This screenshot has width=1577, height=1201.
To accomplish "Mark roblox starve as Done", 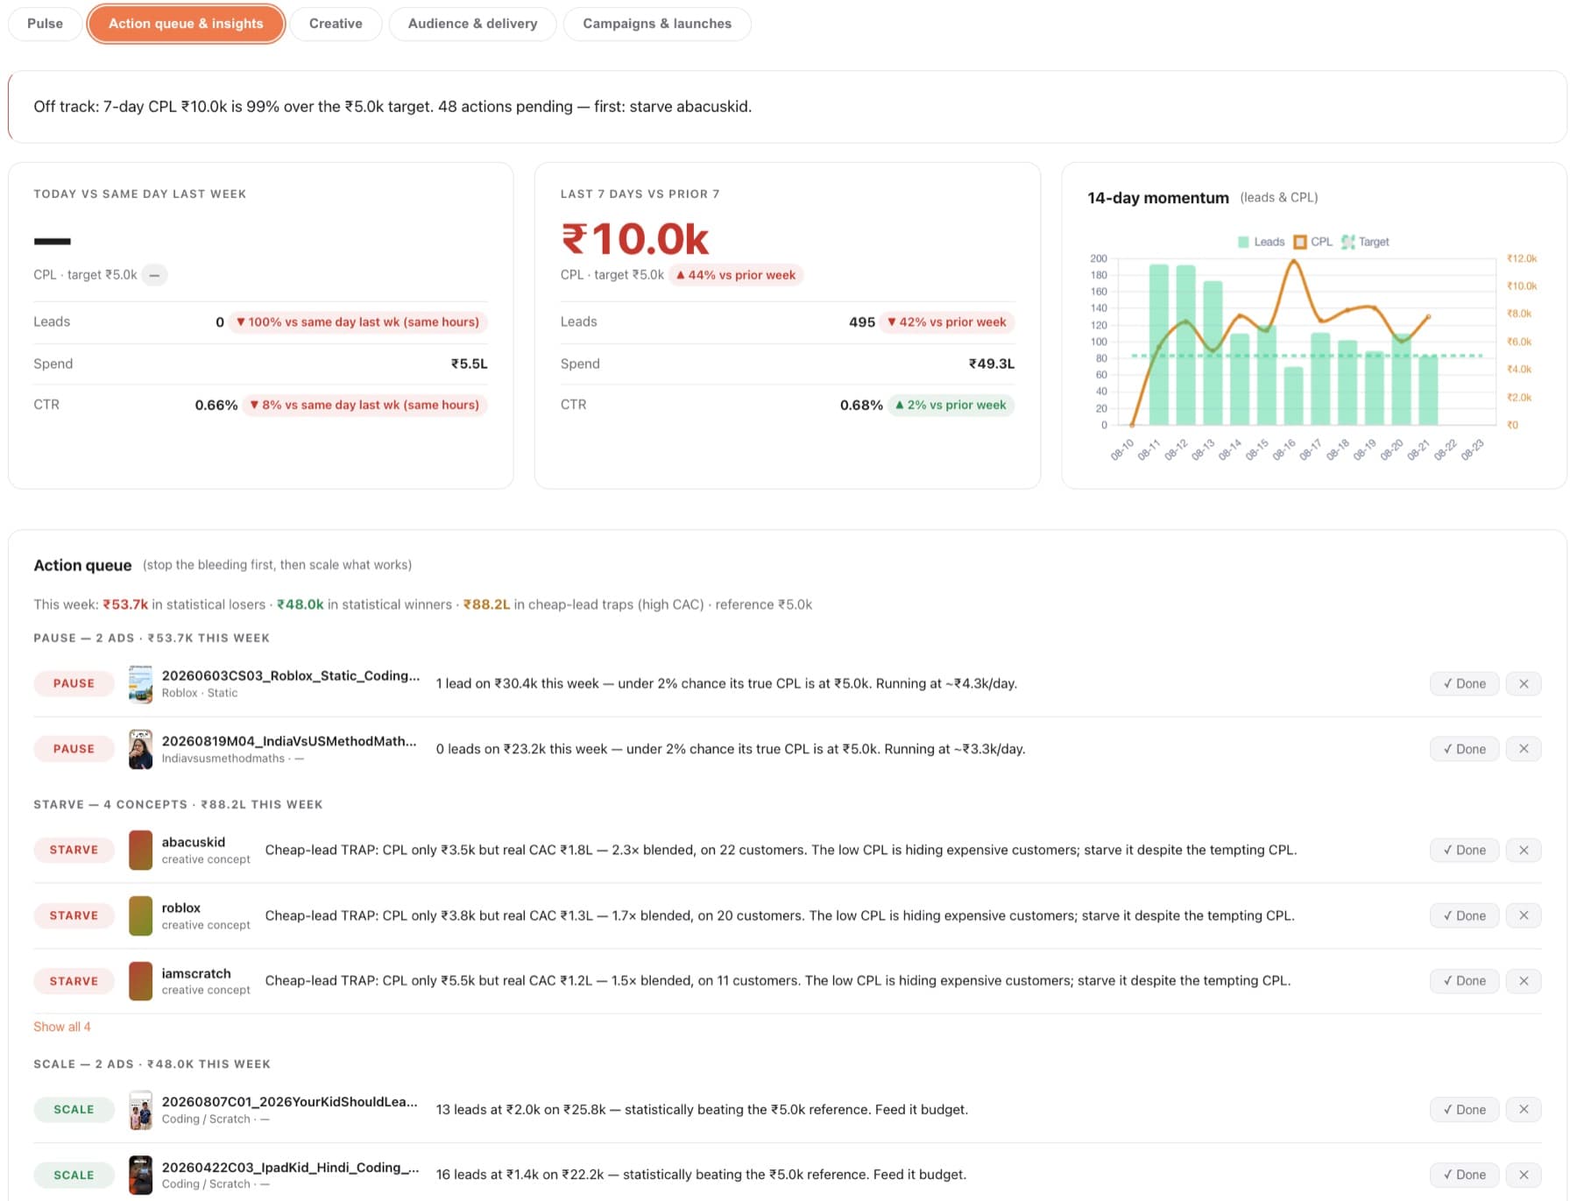I will 1464,915.
